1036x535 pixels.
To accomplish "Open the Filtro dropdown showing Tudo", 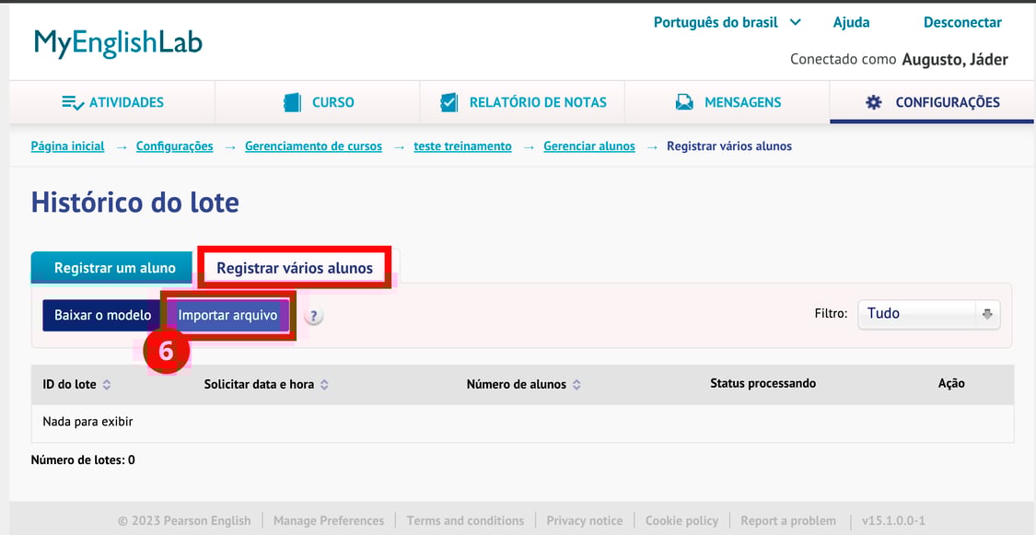I will point(928,314).
